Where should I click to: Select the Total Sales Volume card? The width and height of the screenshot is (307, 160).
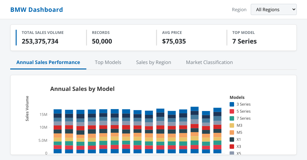[48, 37]
